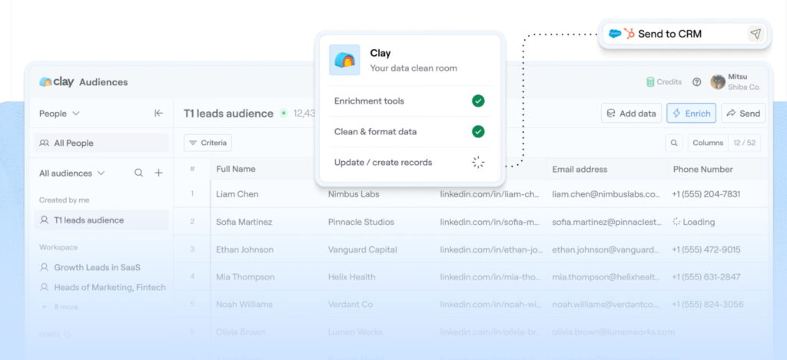
Task: Click the T1 leads audience green status dot
Action: (284, 114)
